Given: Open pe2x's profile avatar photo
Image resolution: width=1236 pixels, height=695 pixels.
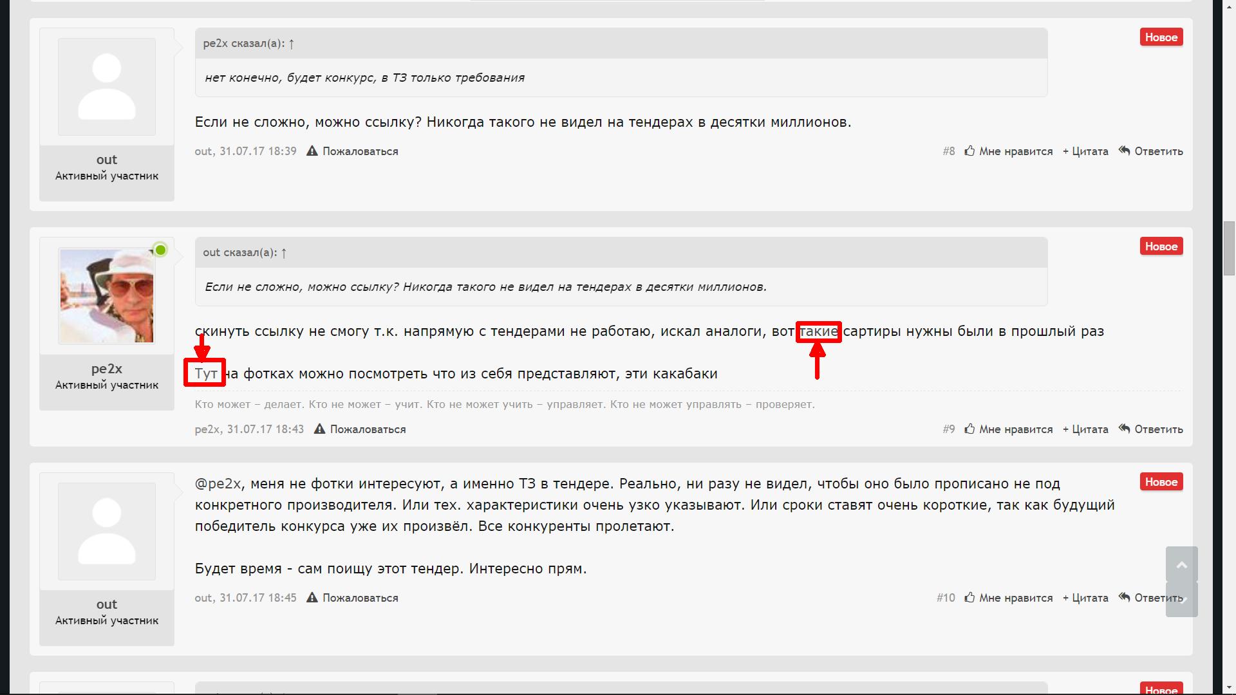Looking at the screenshot, I should click(x=107, y=296).
